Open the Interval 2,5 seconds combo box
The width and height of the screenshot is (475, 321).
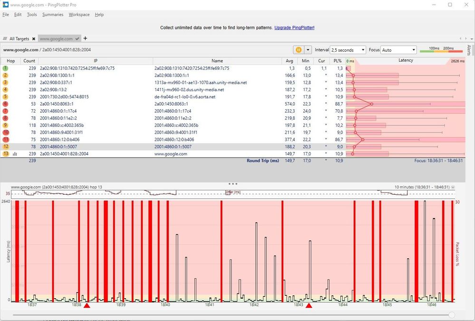point(348,50)
